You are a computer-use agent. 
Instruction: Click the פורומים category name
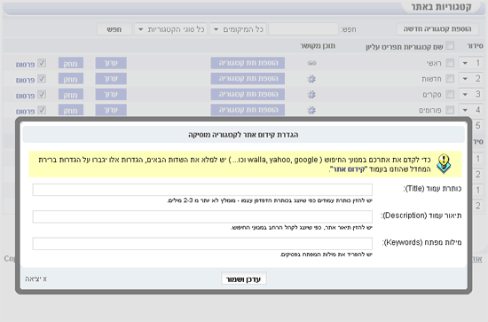pyautogui.click(x=430, y=110)
